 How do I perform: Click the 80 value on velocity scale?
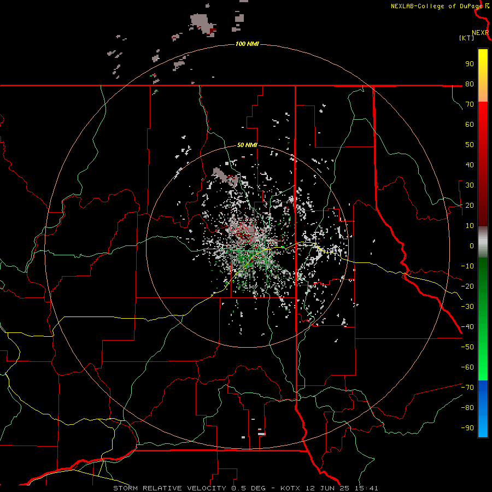click(x=470, y=84)
